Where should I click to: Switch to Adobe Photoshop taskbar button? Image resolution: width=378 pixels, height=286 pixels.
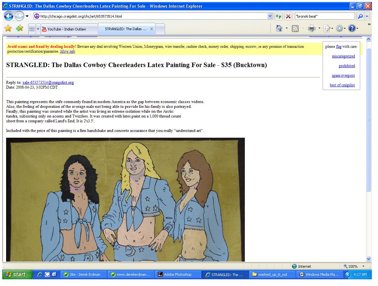[178, 274]
